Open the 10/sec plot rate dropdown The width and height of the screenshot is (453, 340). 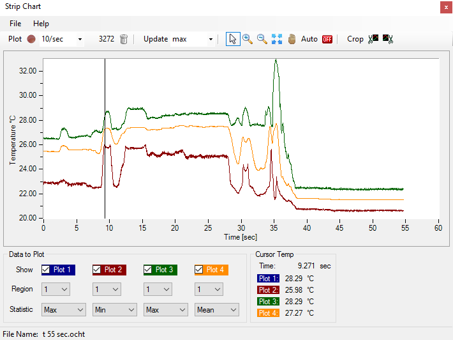61,39
